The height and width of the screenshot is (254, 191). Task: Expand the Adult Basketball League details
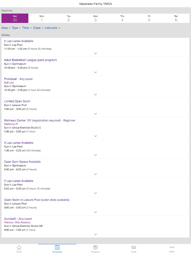[95, 72]
